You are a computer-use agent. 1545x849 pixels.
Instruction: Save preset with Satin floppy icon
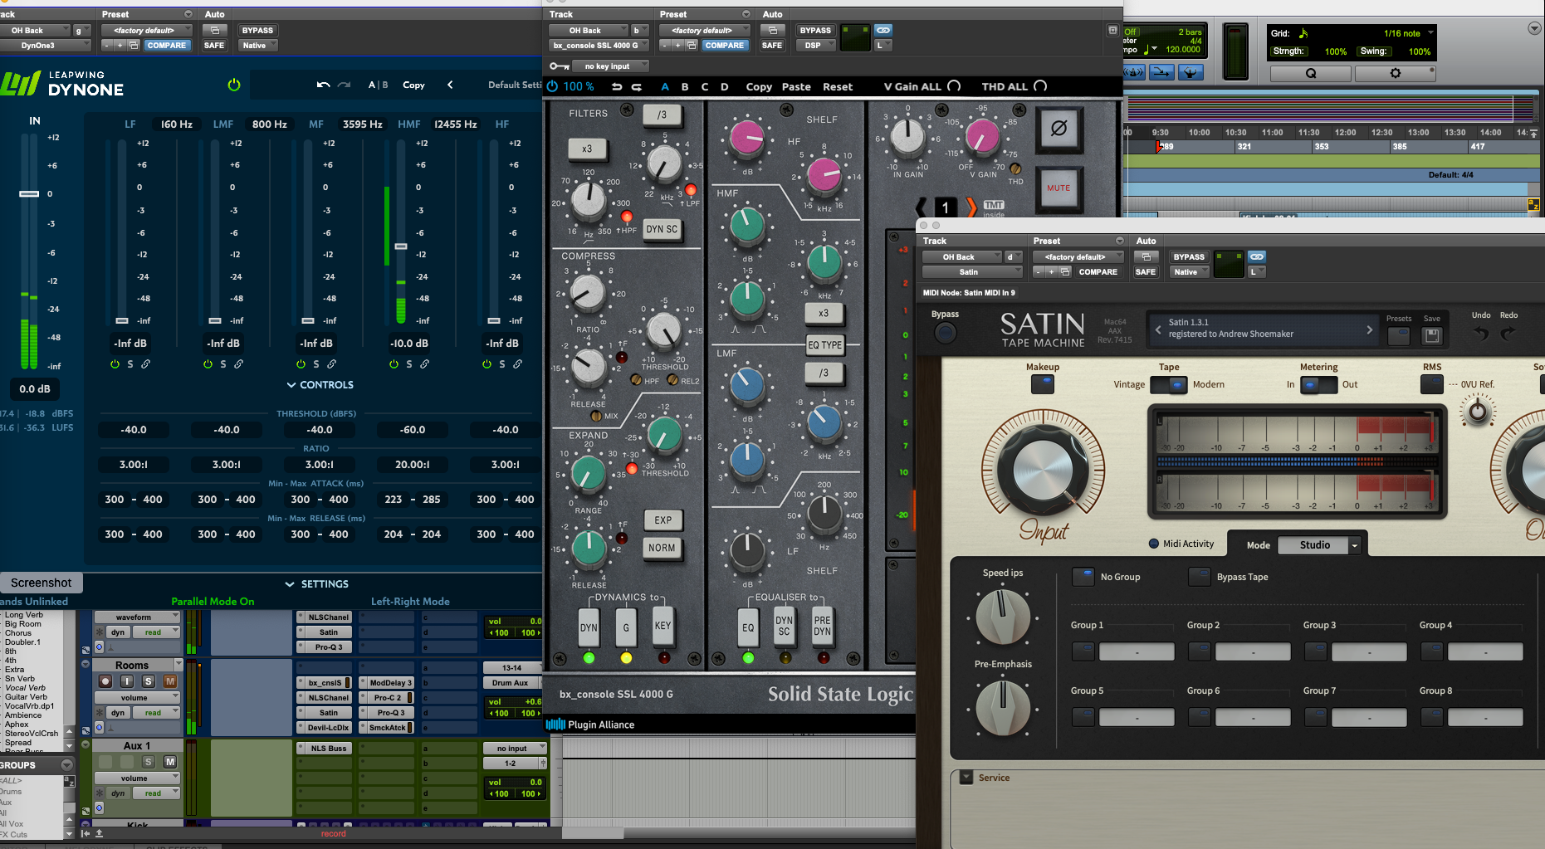click(1432, 335)
